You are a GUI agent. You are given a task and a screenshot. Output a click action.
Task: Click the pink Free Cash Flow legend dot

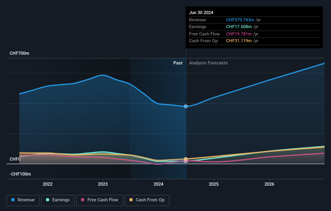pos(83,200)
